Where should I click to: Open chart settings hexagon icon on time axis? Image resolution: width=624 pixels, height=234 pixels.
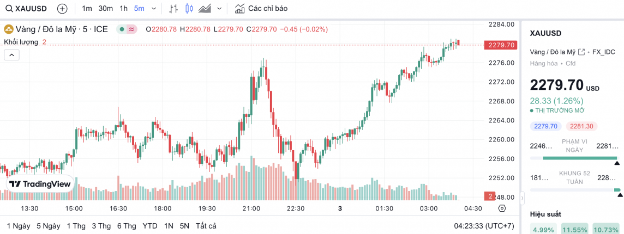click(502, 208)
